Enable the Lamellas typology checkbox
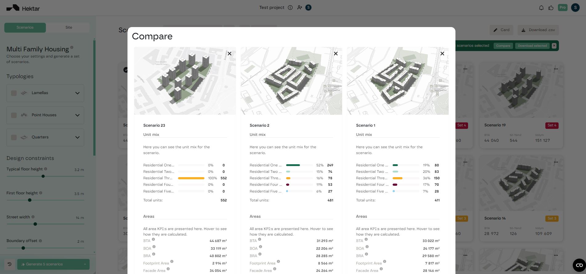This screenshot has width=586, height=274. tap(14, 93)
